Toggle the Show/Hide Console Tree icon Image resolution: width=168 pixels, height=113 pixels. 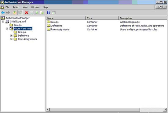(x=20, y=13)
